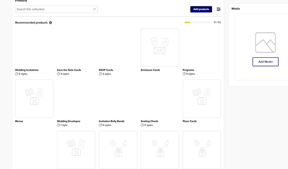Select the Menus product title
The width and height of the screenshot is (288, 169).
(19, 121)
